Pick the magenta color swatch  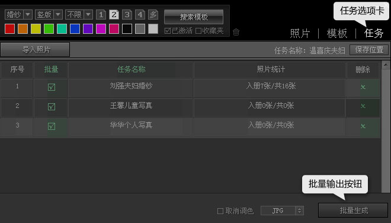[x=101, y=28]
